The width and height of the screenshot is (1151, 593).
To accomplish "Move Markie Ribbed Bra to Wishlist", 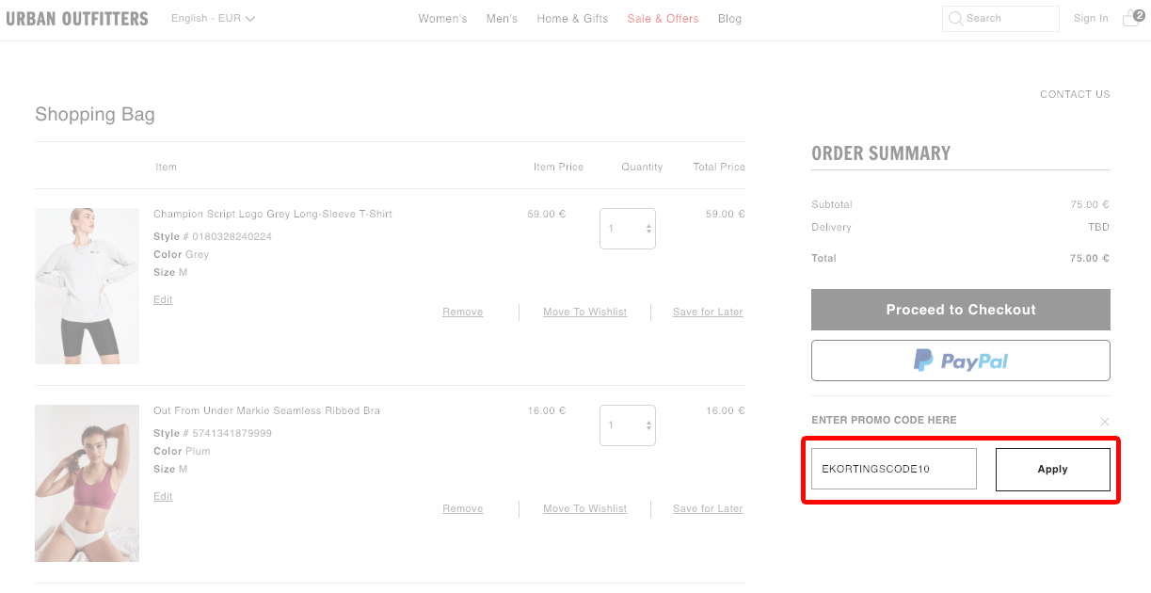I will tap(584, 508).
